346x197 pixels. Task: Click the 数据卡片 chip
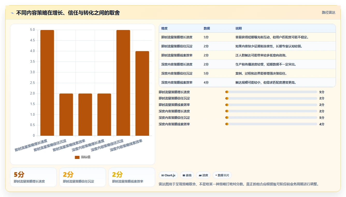tap(222, 175)
